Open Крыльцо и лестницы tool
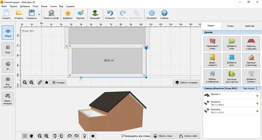 tap(251, 60)
